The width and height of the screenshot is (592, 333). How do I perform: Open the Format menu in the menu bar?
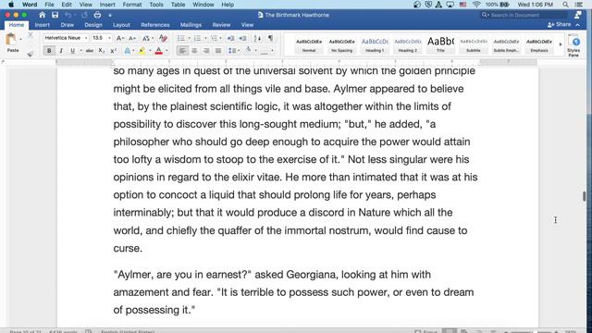tap(132, 5)
